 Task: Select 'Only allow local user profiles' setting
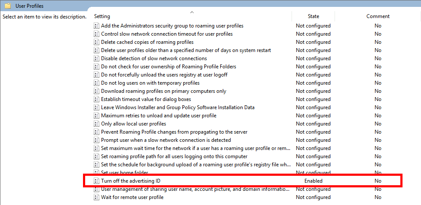click(x=133, y=124)
